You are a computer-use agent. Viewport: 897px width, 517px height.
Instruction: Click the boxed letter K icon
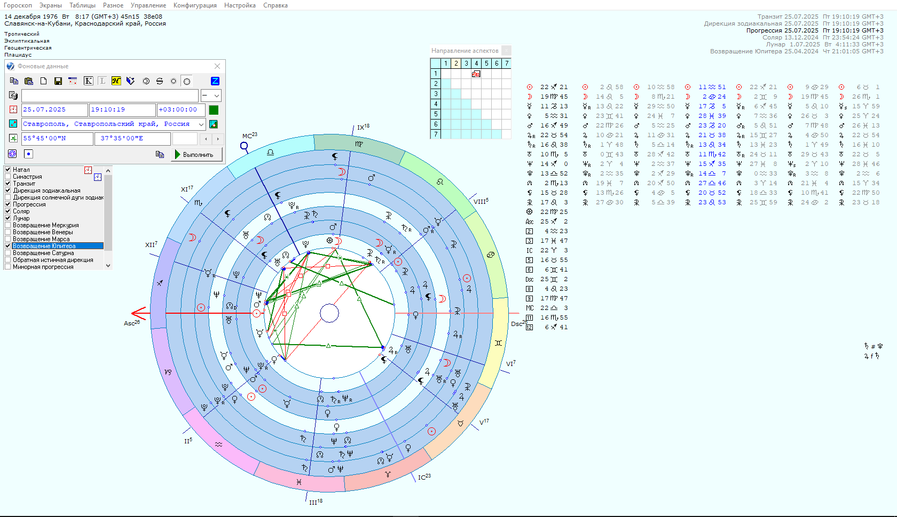coord(88,81)
